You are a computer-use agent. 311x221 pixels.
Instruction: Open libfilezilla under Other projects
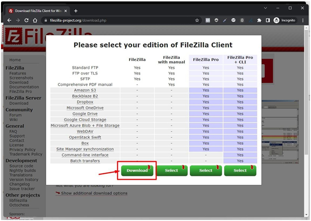click(x=18, y=200)
